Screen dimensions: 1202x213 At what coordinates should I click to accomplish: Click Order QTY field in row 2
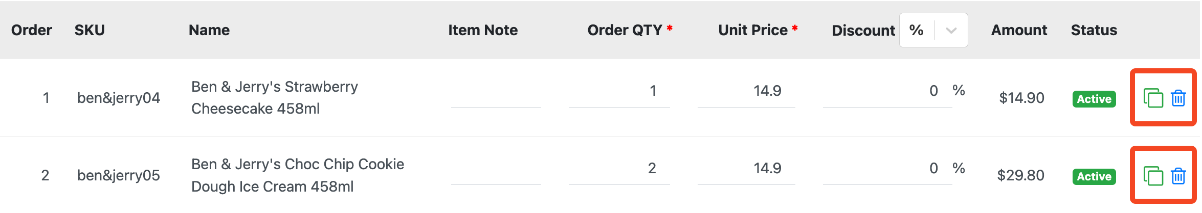[619, 169]
